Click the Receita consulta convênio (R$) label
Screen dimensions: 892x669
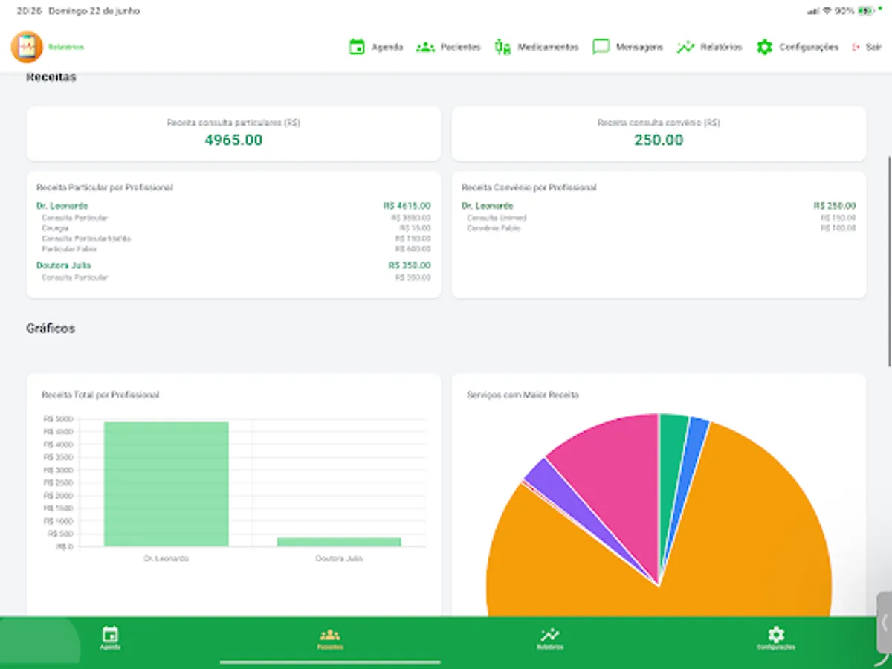coord(659,123)
